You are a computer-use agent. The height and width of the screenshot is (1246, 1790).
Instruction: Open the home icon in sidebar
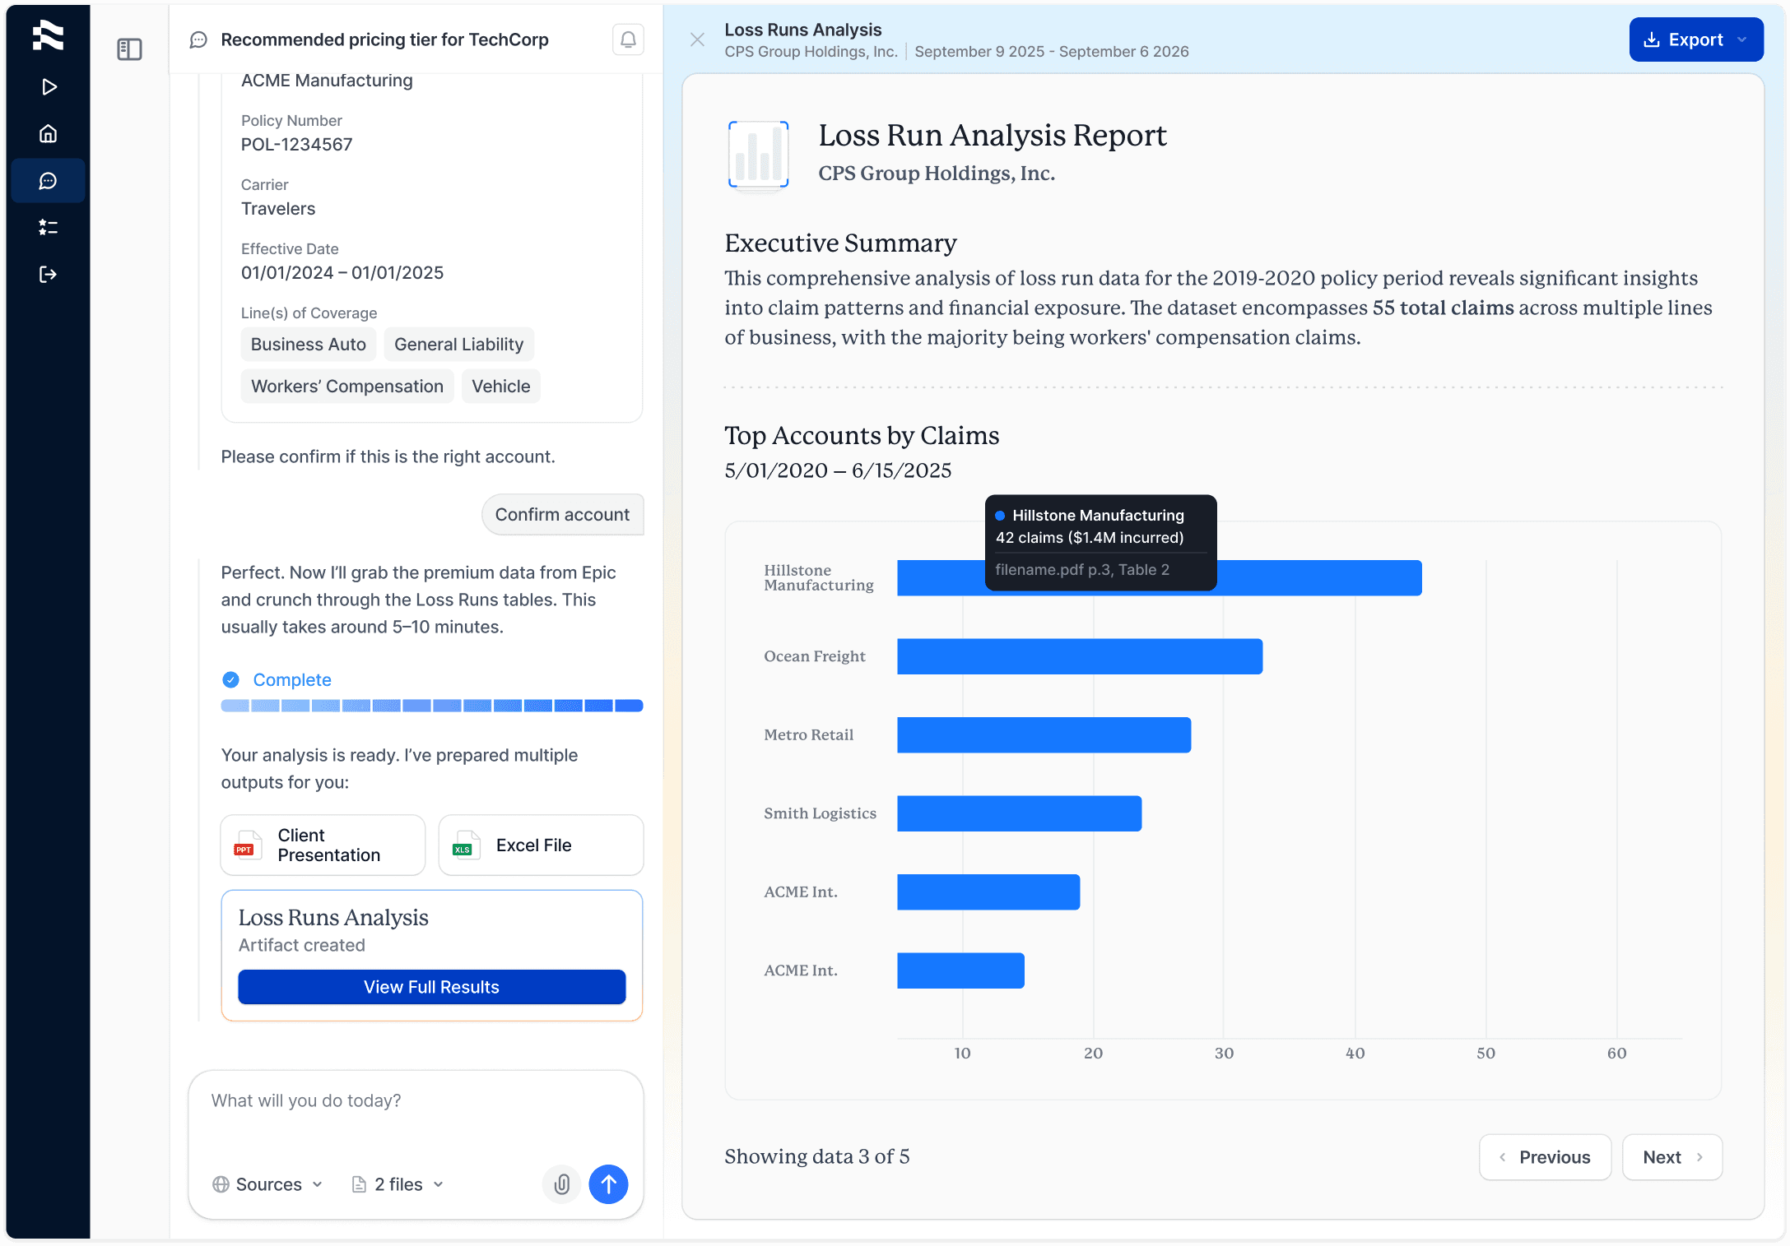tap(49, 133)
